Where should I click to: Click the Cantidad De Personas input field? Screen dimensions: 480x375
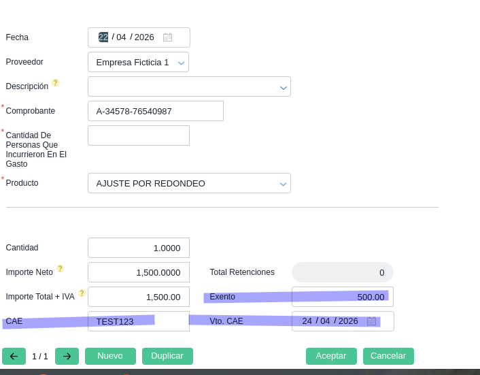(138, 135)
